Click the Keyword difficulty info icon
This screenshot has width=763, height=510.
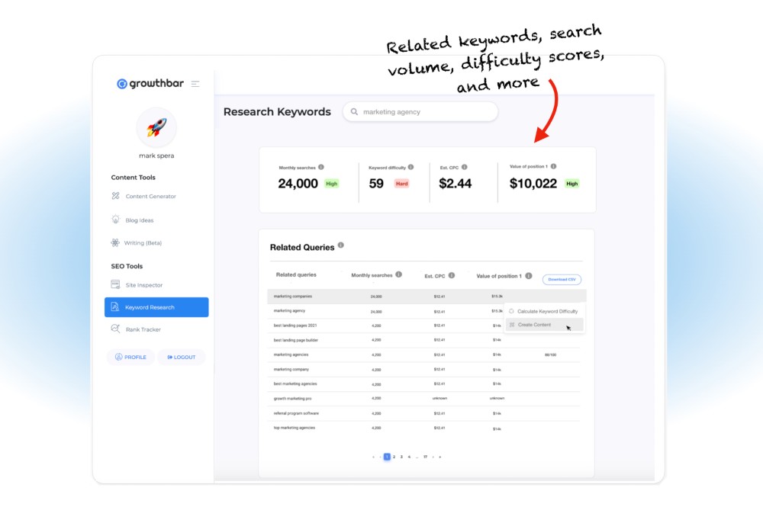[x=410, y=167]
